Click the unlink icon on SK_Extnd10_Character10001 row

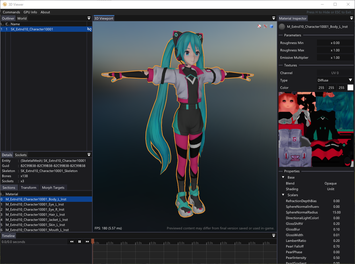(x=89, y=29)
